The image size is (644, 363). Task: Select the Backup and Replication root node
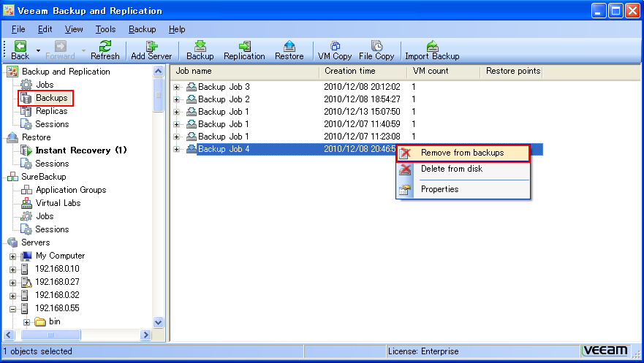[x=66, y=72]
